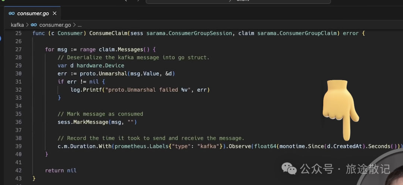The width and height of the screenshot is (403, 185).
Task: Click the Go file icon in the consumer.go tab
Action: (12, 13)
